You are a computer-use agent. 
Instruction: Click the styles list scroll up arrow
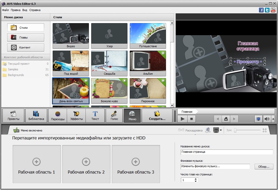pos(172,23)
